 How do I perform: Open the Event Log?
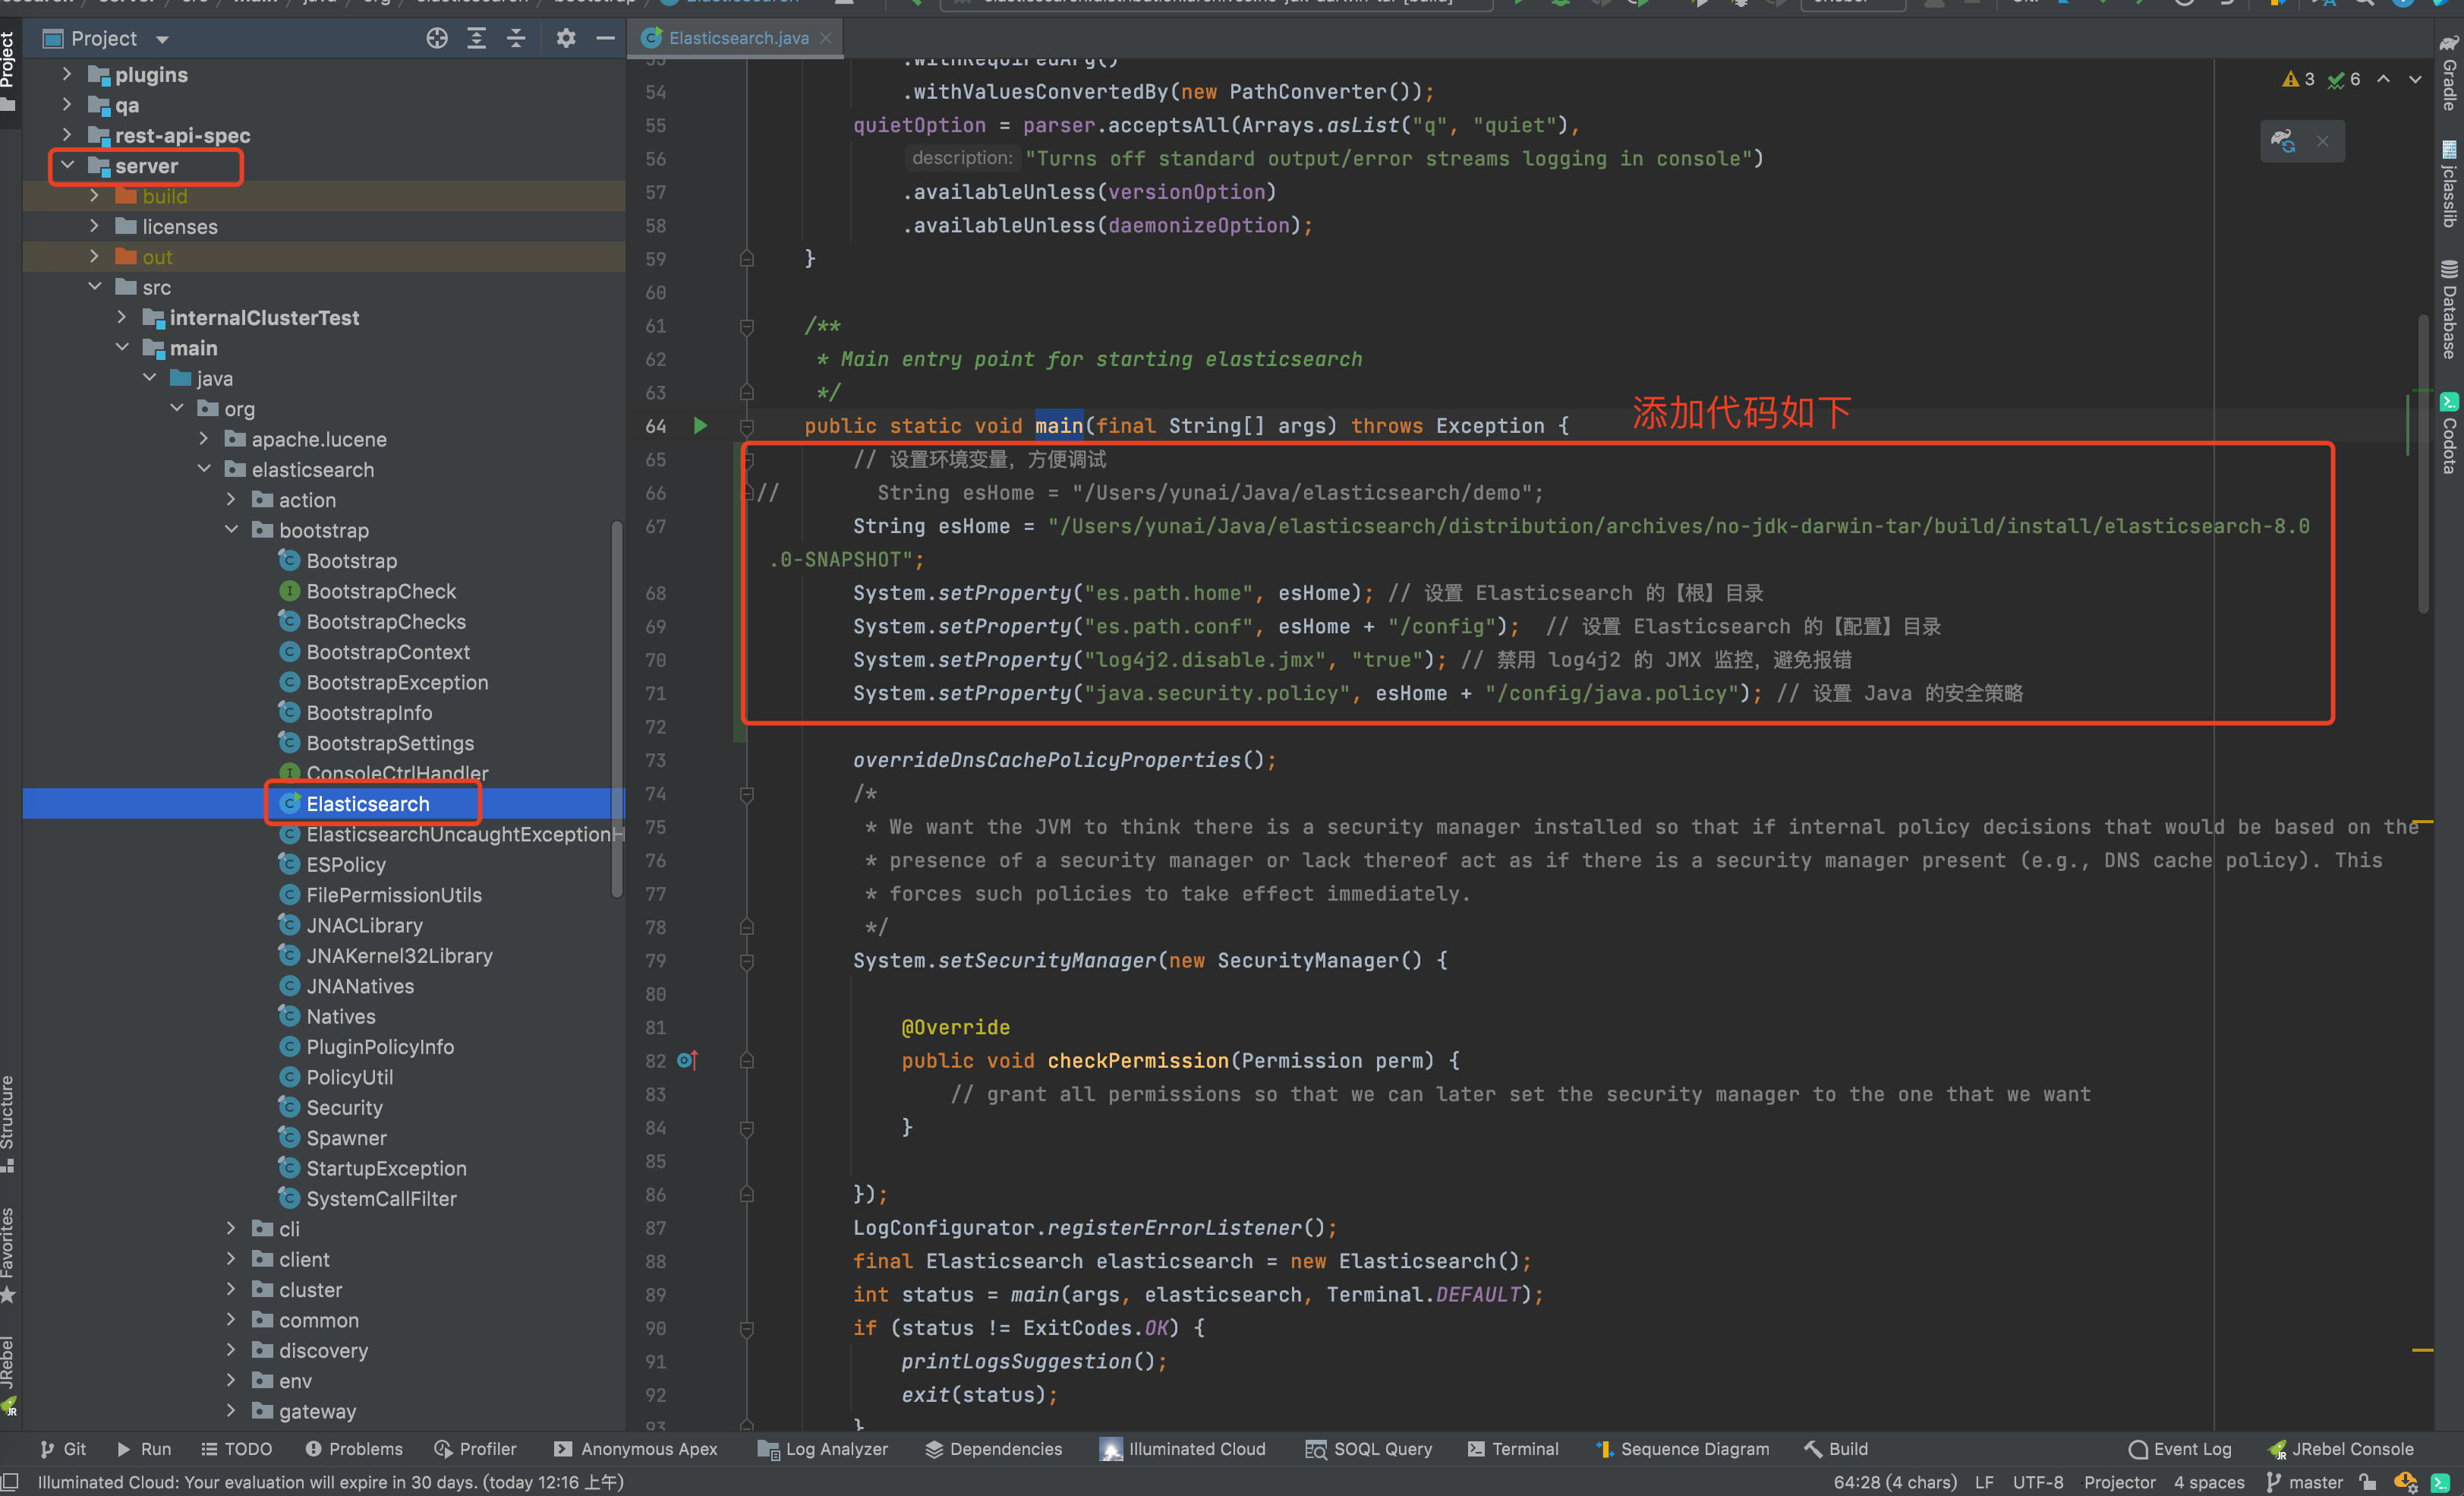[2180, 1448]
